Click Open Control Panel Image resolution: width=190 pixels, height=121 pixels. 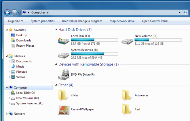point(155,21)
